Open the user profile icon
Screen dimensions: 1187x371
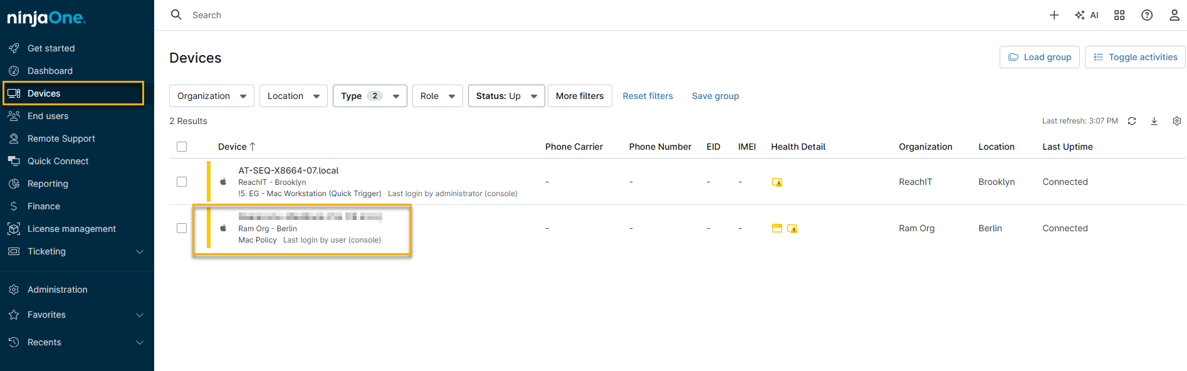(1174, 15)
